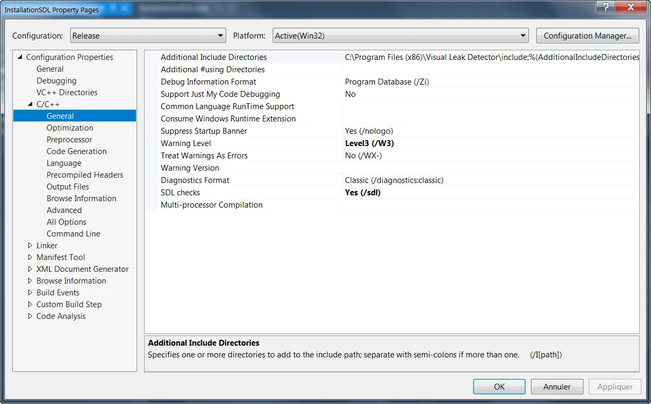Open the Output Files page

coord(68,187)
